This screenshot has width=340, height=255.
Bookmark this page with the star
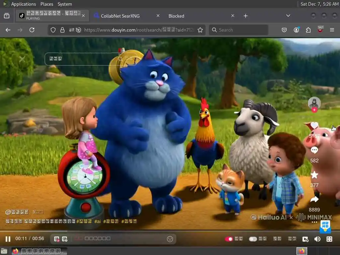200,30
